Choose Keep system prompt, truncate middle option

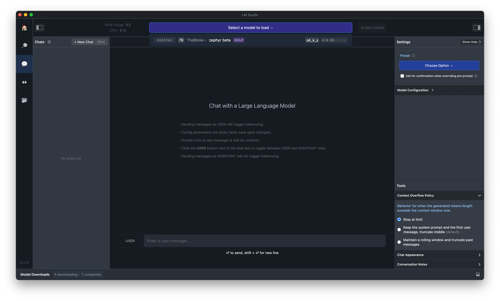click(399, 229)
